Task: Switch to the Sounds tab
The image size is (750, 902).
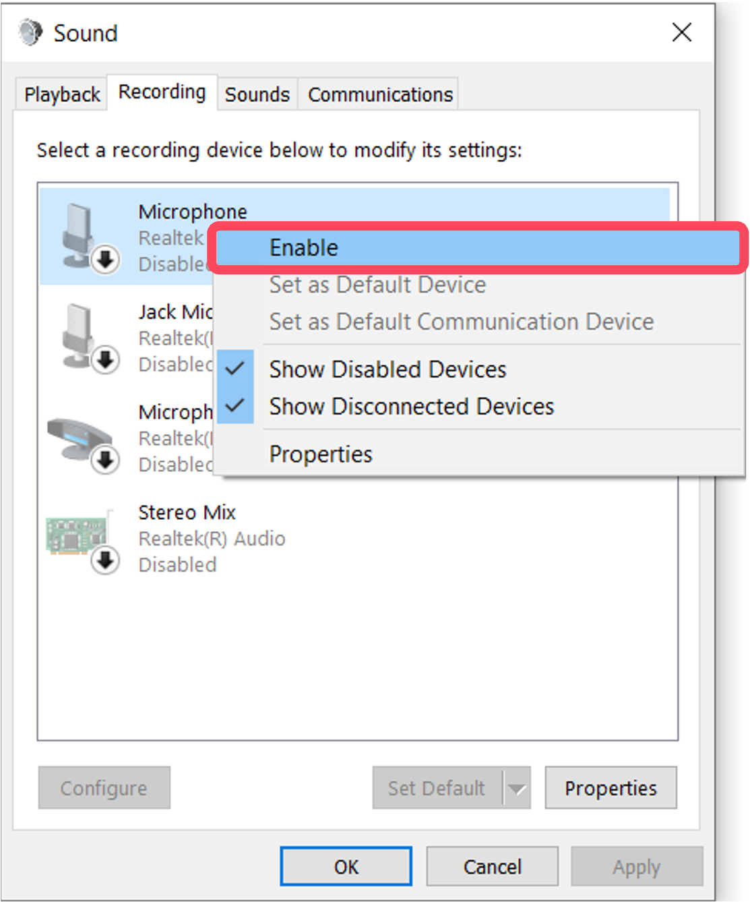Action: tap(257, 94)
